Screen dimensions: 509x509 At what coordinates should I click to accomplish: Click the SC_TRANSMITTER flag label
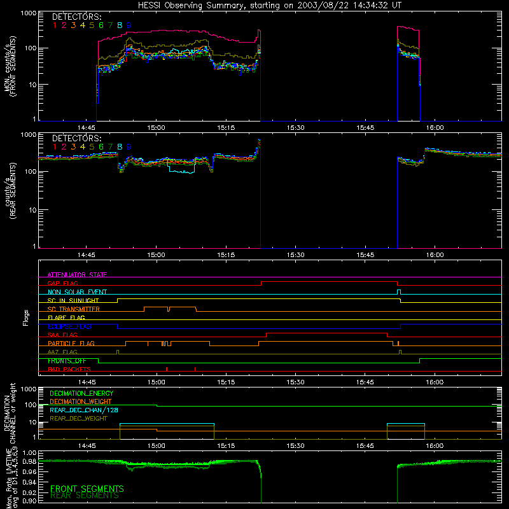[x=74, y=309]
